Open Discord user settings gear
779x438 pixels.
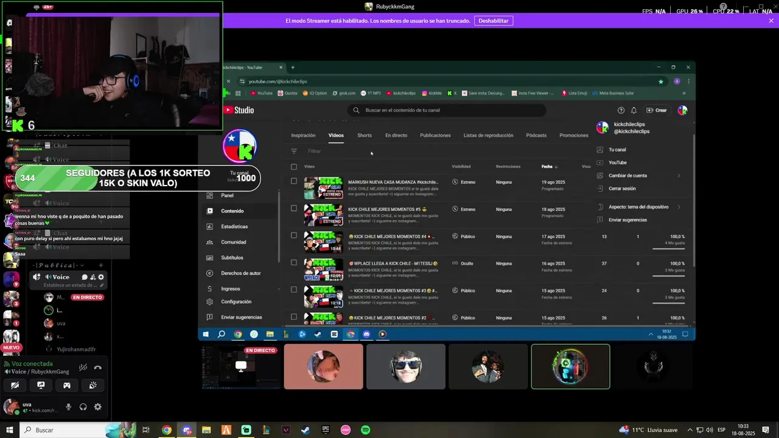[98, 407]
